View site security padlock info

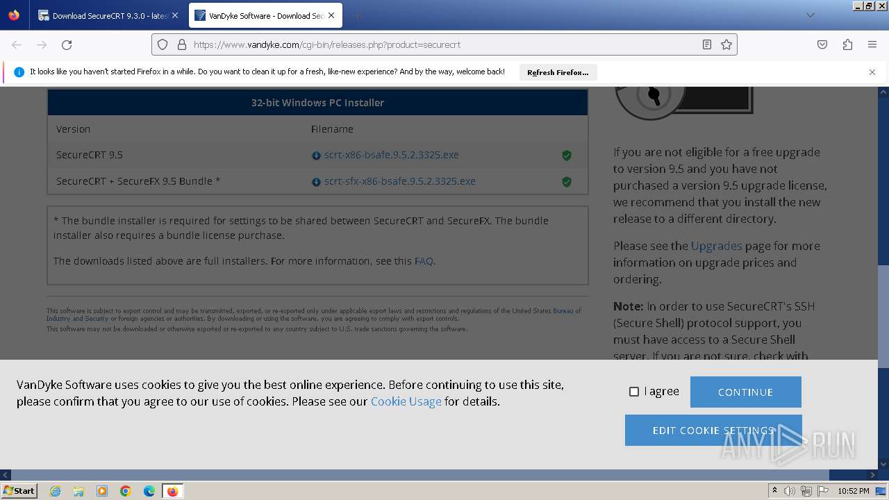point(182,44)
